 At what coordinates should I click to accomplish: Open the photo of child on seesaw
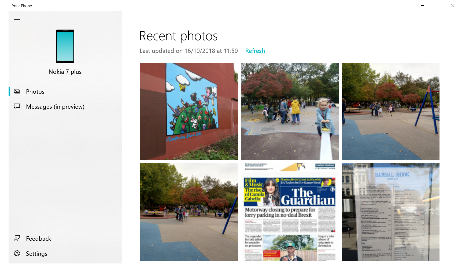(x=290, y=111)
